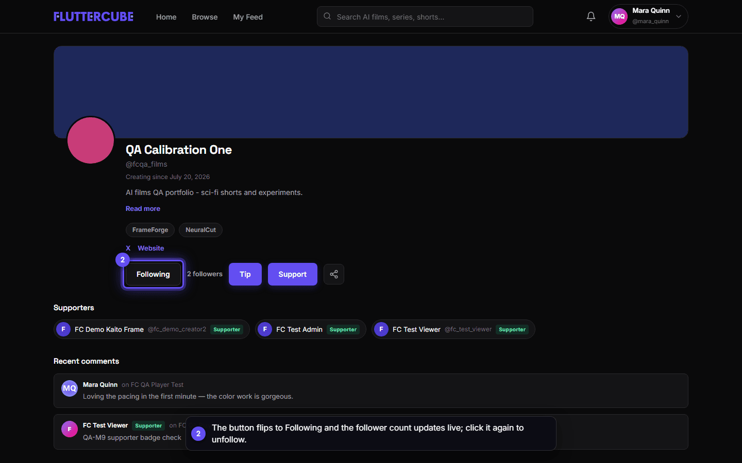
Task: Select the NeuralCut tag
Action: 200,230
